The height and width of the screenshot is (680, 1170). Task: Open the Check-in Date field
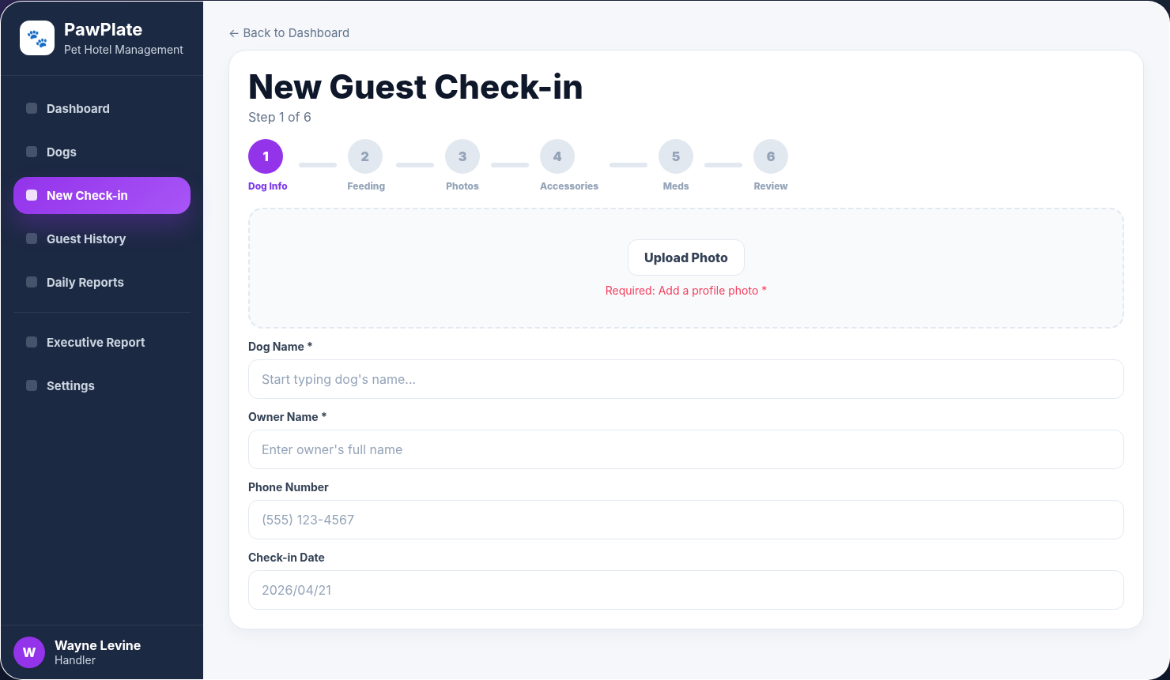point(686,590)
